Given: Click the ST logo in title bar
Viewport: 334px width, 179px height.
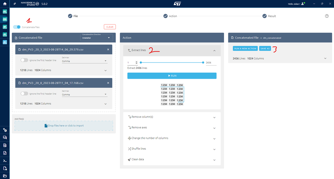Looking at the screenshot, I should [x=177, y=4].
